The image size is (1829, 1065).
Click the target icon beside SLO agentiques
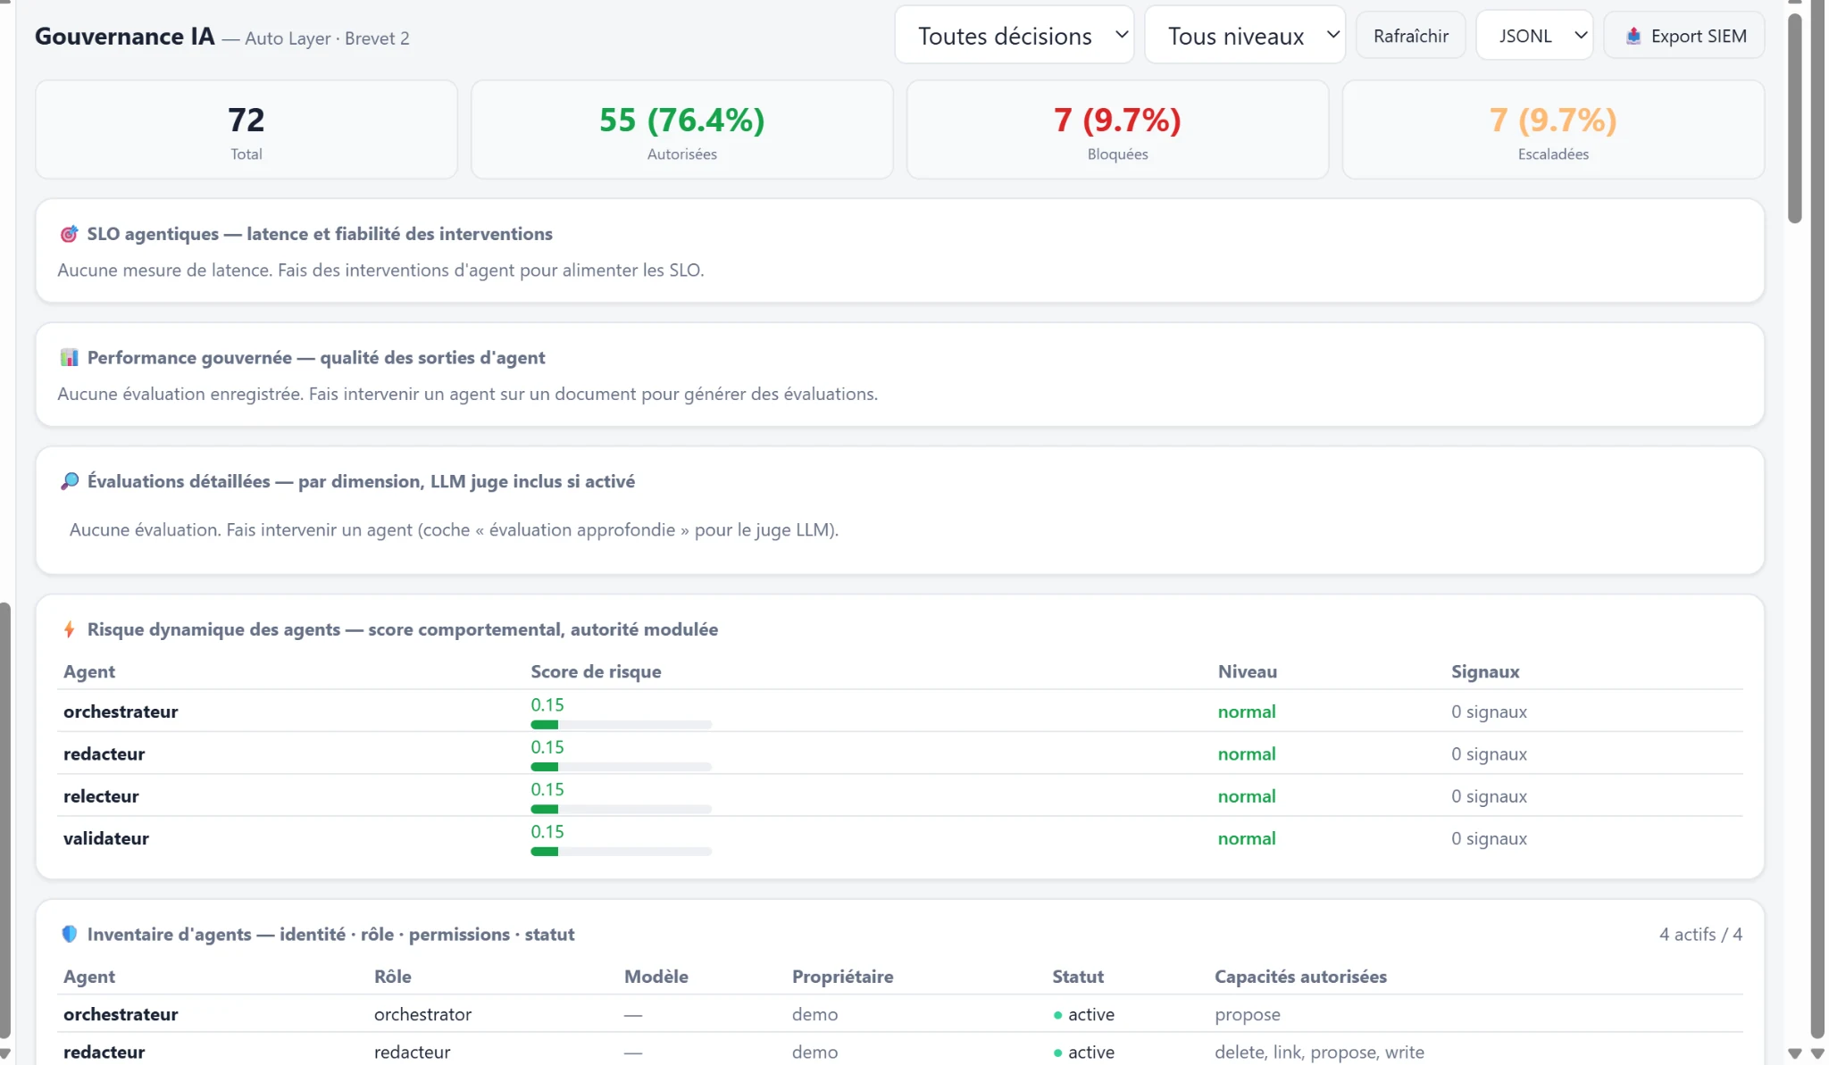pyautogui.click(x=69, y=234)
